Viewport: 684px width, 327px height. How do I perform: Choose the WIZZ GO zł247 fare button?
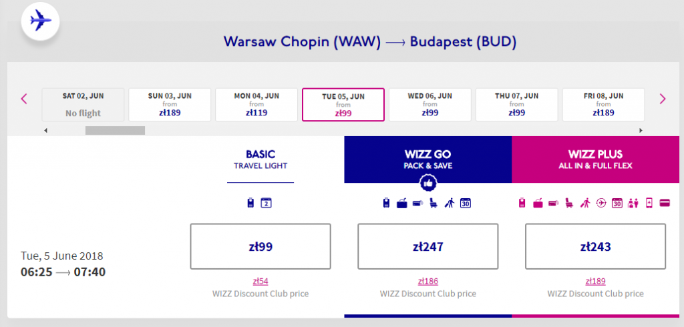click(428, 246)
